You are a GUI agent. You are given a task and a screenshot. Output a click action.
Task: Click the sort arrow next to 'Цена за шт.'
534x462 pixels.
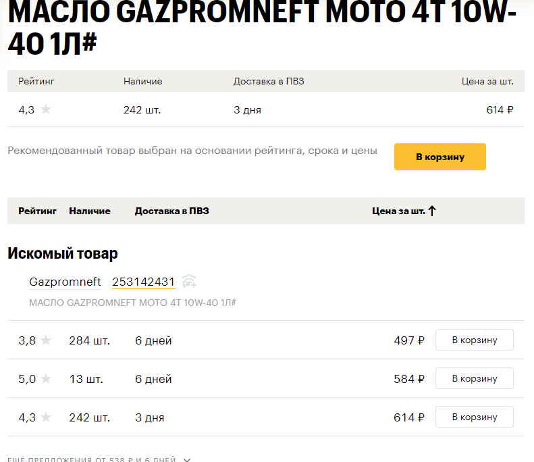[432, 211]
